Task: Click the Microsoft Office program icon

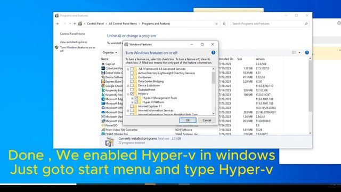Action: click(x=103, y=108)
